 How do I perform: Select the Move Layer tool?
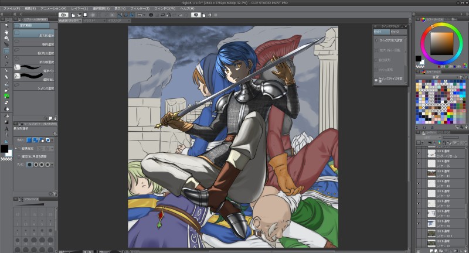[6, 45]
